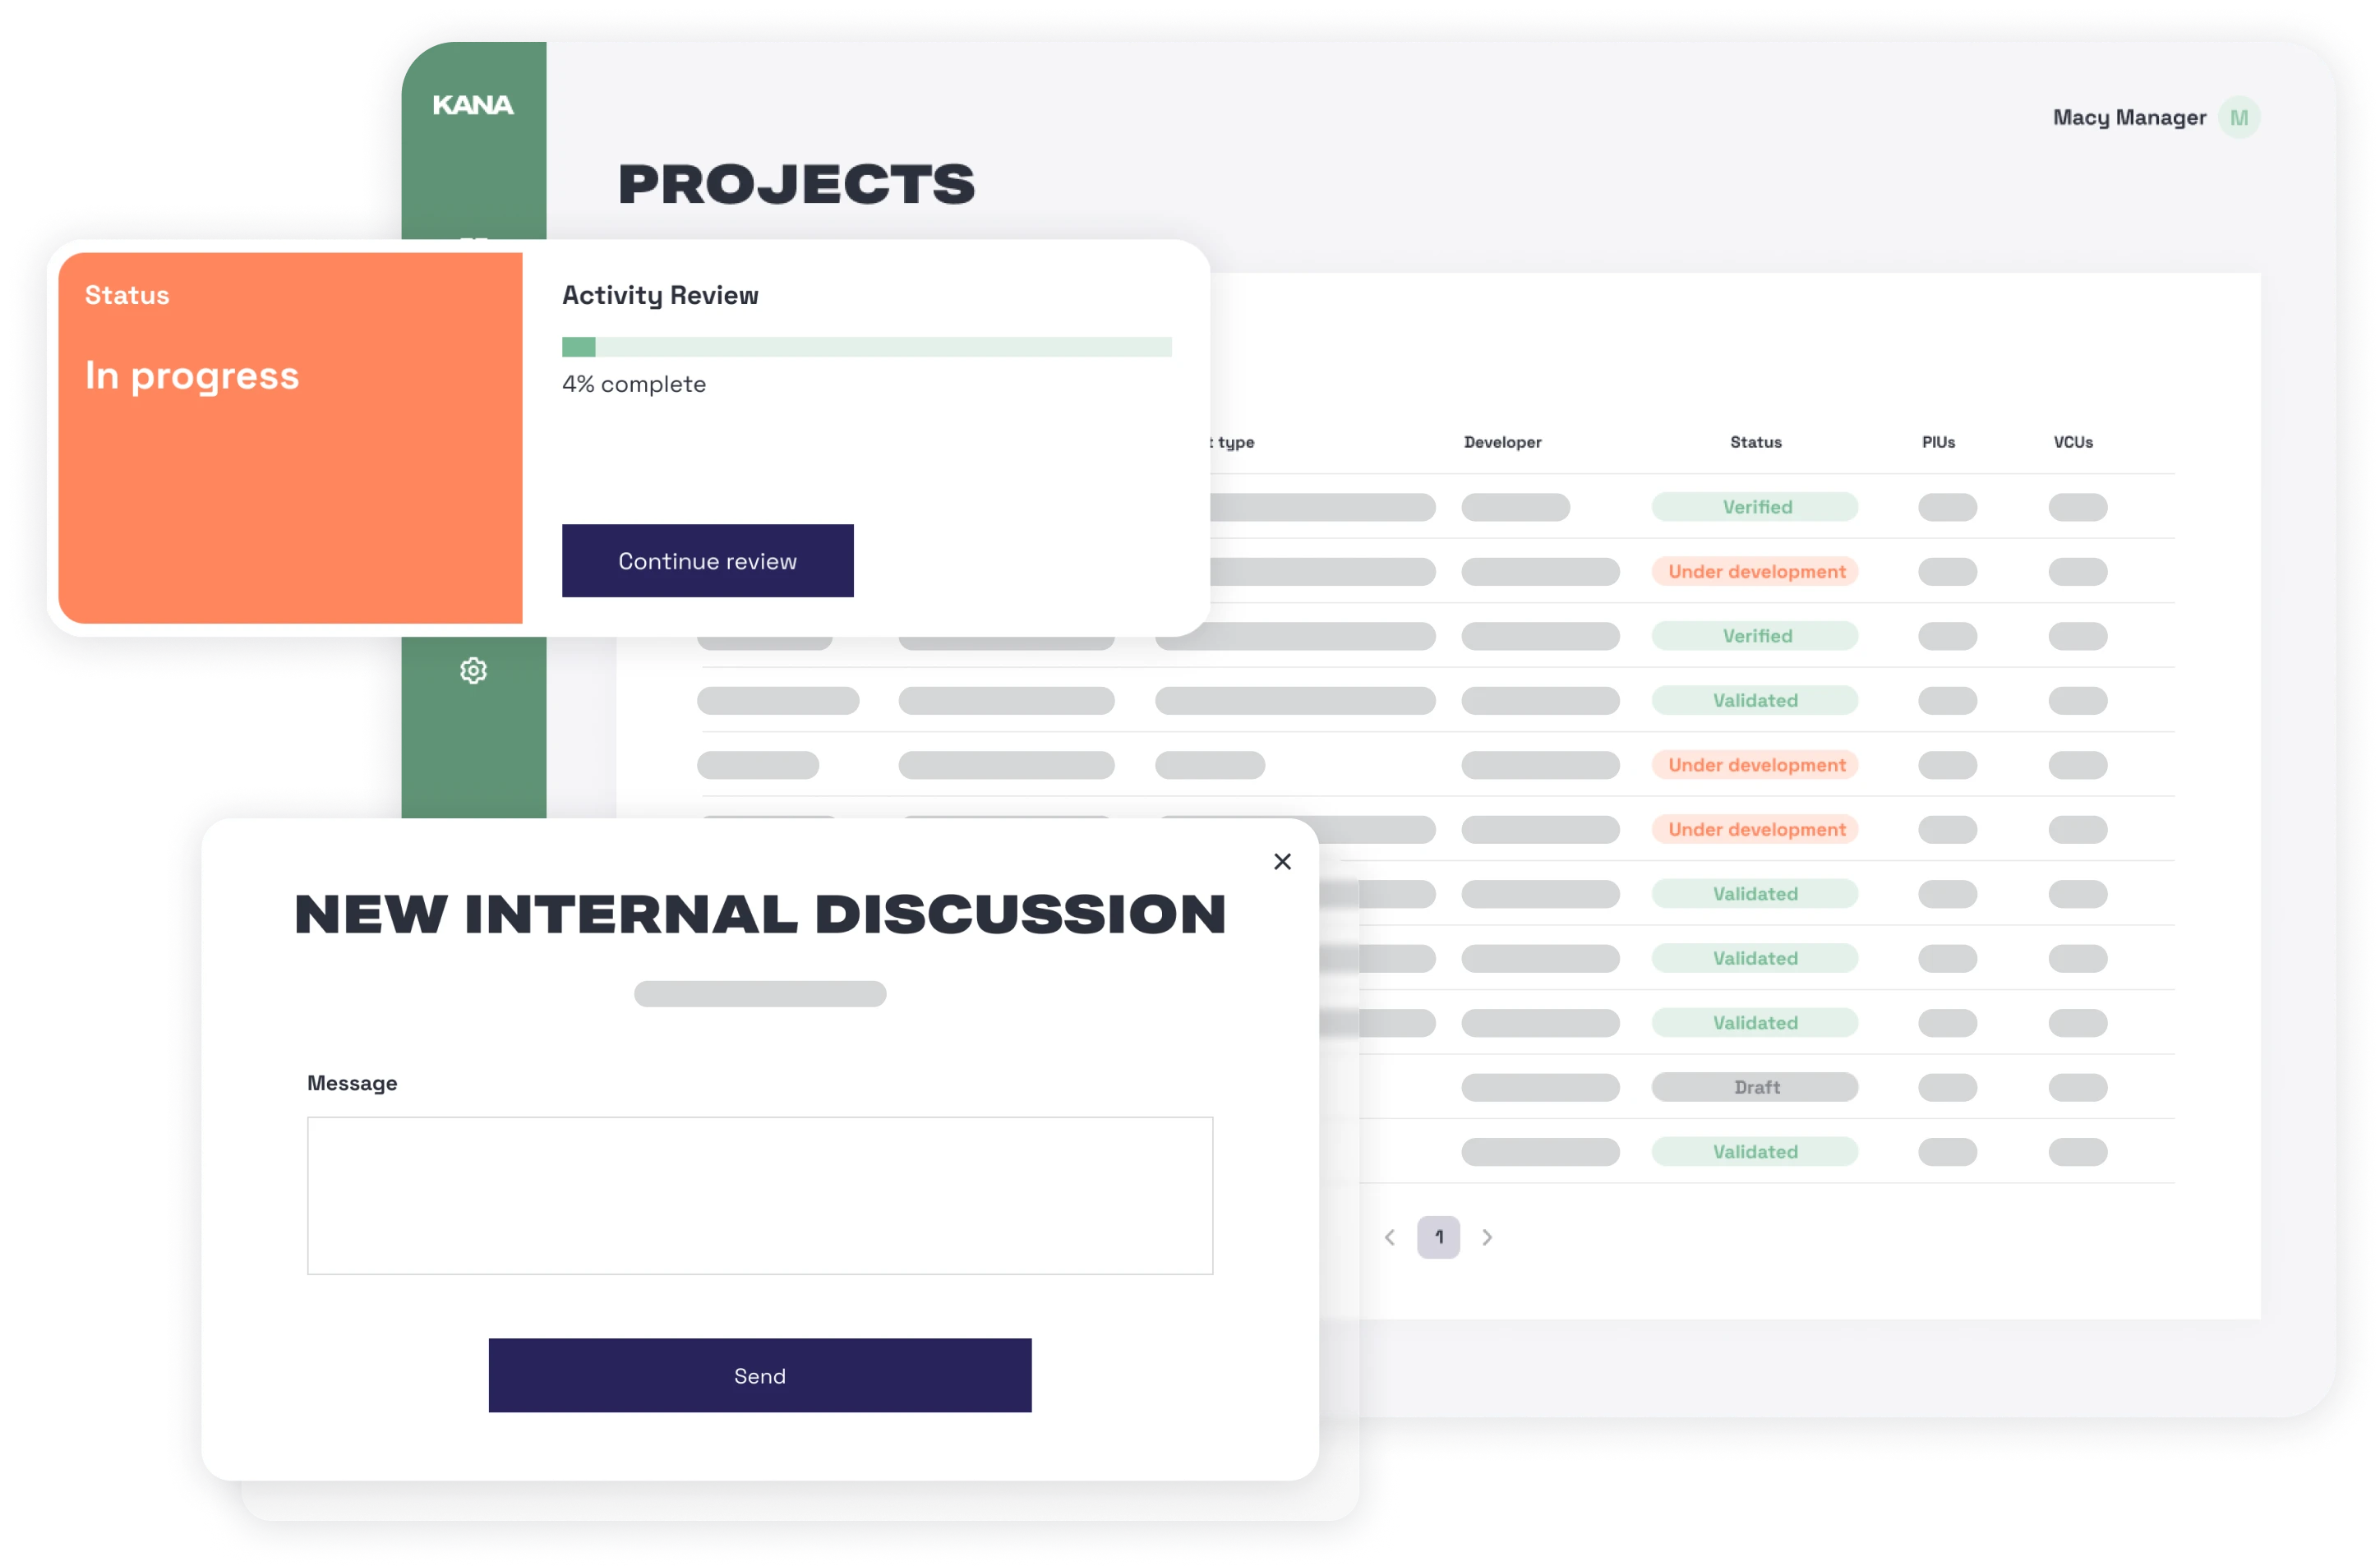
Task: Click the Send button in discussion form
Action: [x=760, y=1375]
